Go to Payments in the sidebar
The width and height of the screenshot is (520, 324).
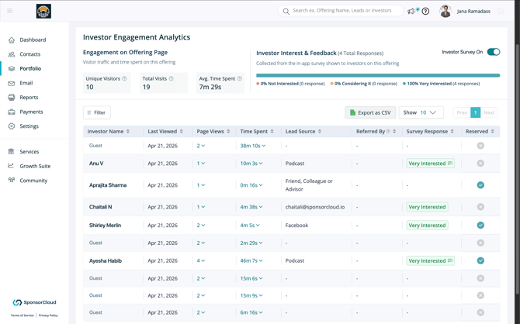(x=31, y=112)
